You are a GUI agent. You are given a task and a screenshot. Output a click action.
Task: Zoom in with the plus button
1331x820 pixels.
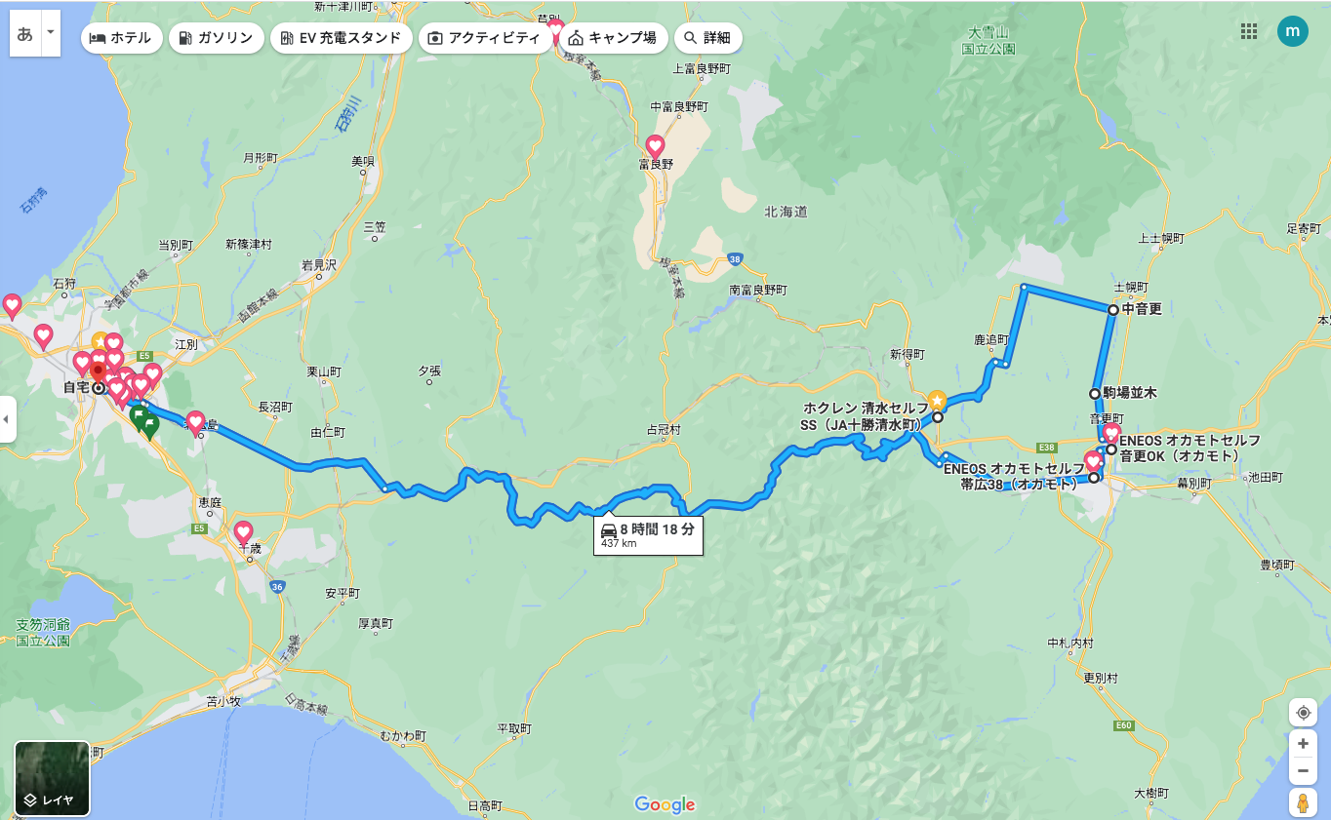point(1303,743)
